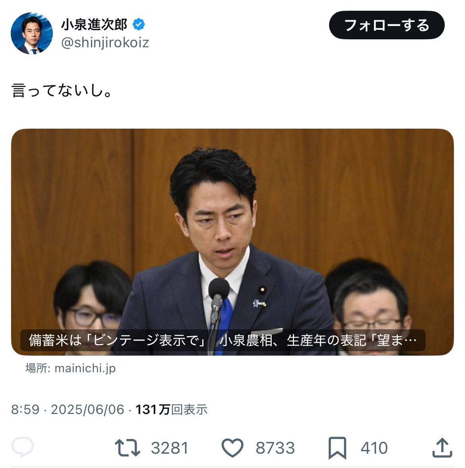Click the 8733 likes count

tap(275, 448)
